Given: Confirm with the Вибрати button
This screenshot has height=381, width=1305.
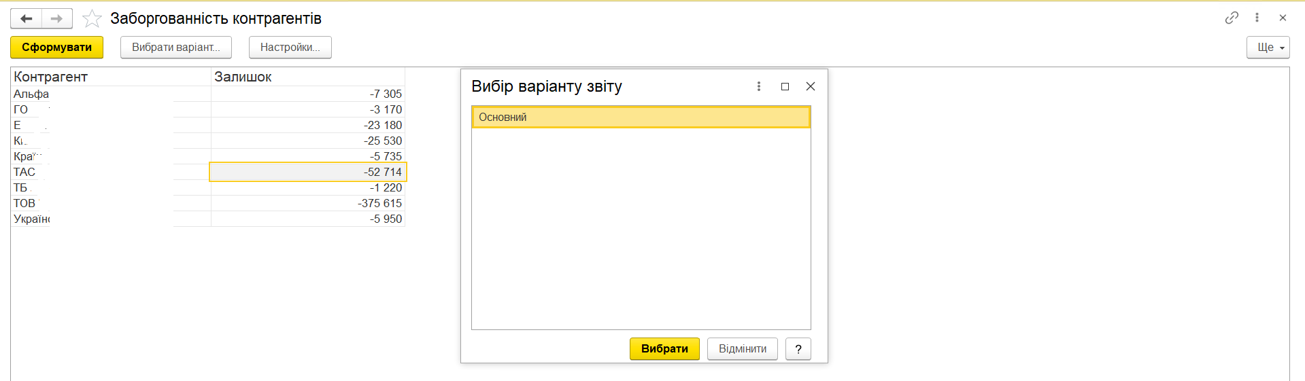Looking at the screenshot, I should point(664,349).
